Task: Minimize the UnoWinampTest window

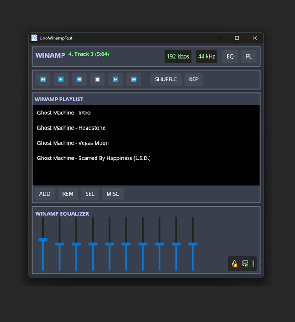Action: coord(220,38)
